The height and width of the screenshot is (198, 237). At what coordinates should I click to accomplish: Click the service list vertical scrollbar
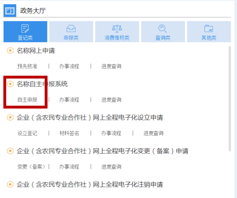point(230,99)
